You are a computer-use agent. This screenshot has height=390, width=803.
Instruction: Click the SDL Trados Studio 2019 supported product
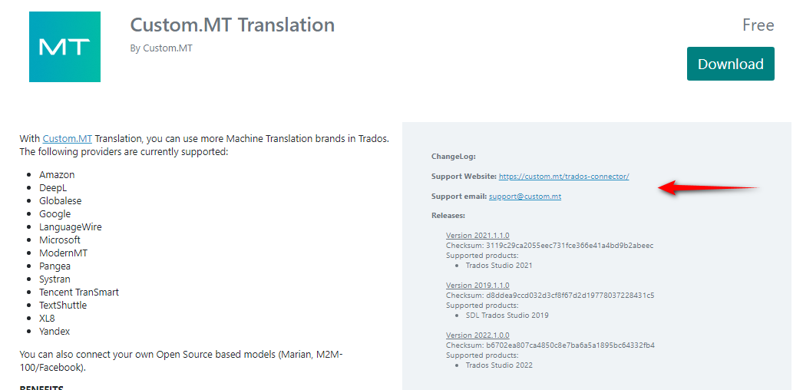507,316
